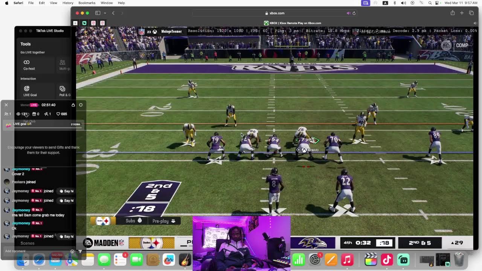This screenshot has width=482, height=271.
Task: Click the emoji icon in comment box
Action: 72,251
